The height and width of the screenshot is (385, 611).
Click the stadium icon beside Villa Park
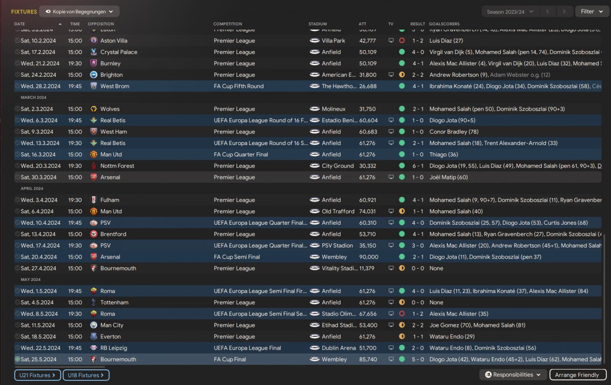pos(315,41)
